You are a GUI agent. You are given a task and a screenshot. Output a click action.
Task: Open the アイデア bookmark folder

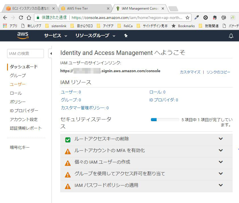click(105, 26)
